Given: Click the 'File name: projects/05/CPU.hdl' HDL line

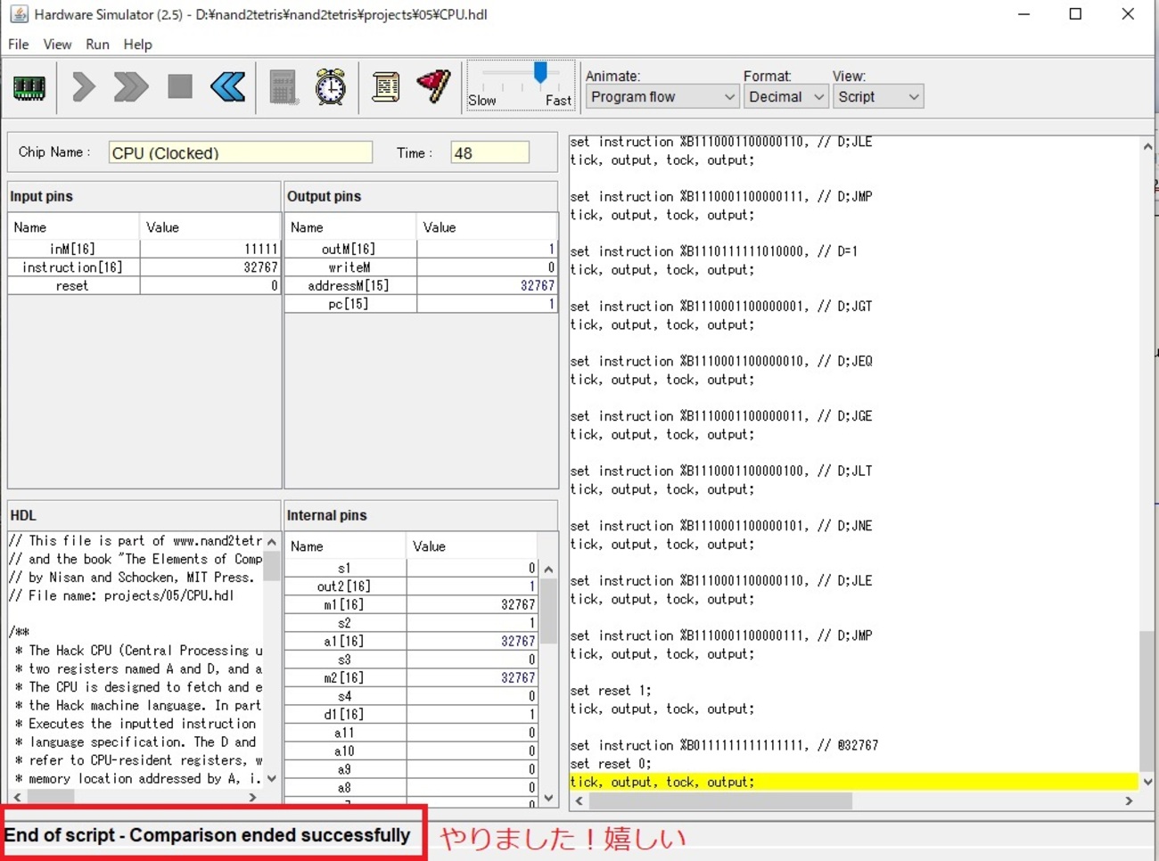Looking at the screenshot, I should click(121, 595).
